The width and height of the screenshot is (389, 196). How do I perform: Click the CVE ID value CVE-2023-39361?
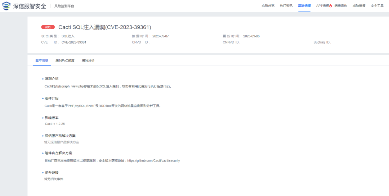tap(74, 42)
